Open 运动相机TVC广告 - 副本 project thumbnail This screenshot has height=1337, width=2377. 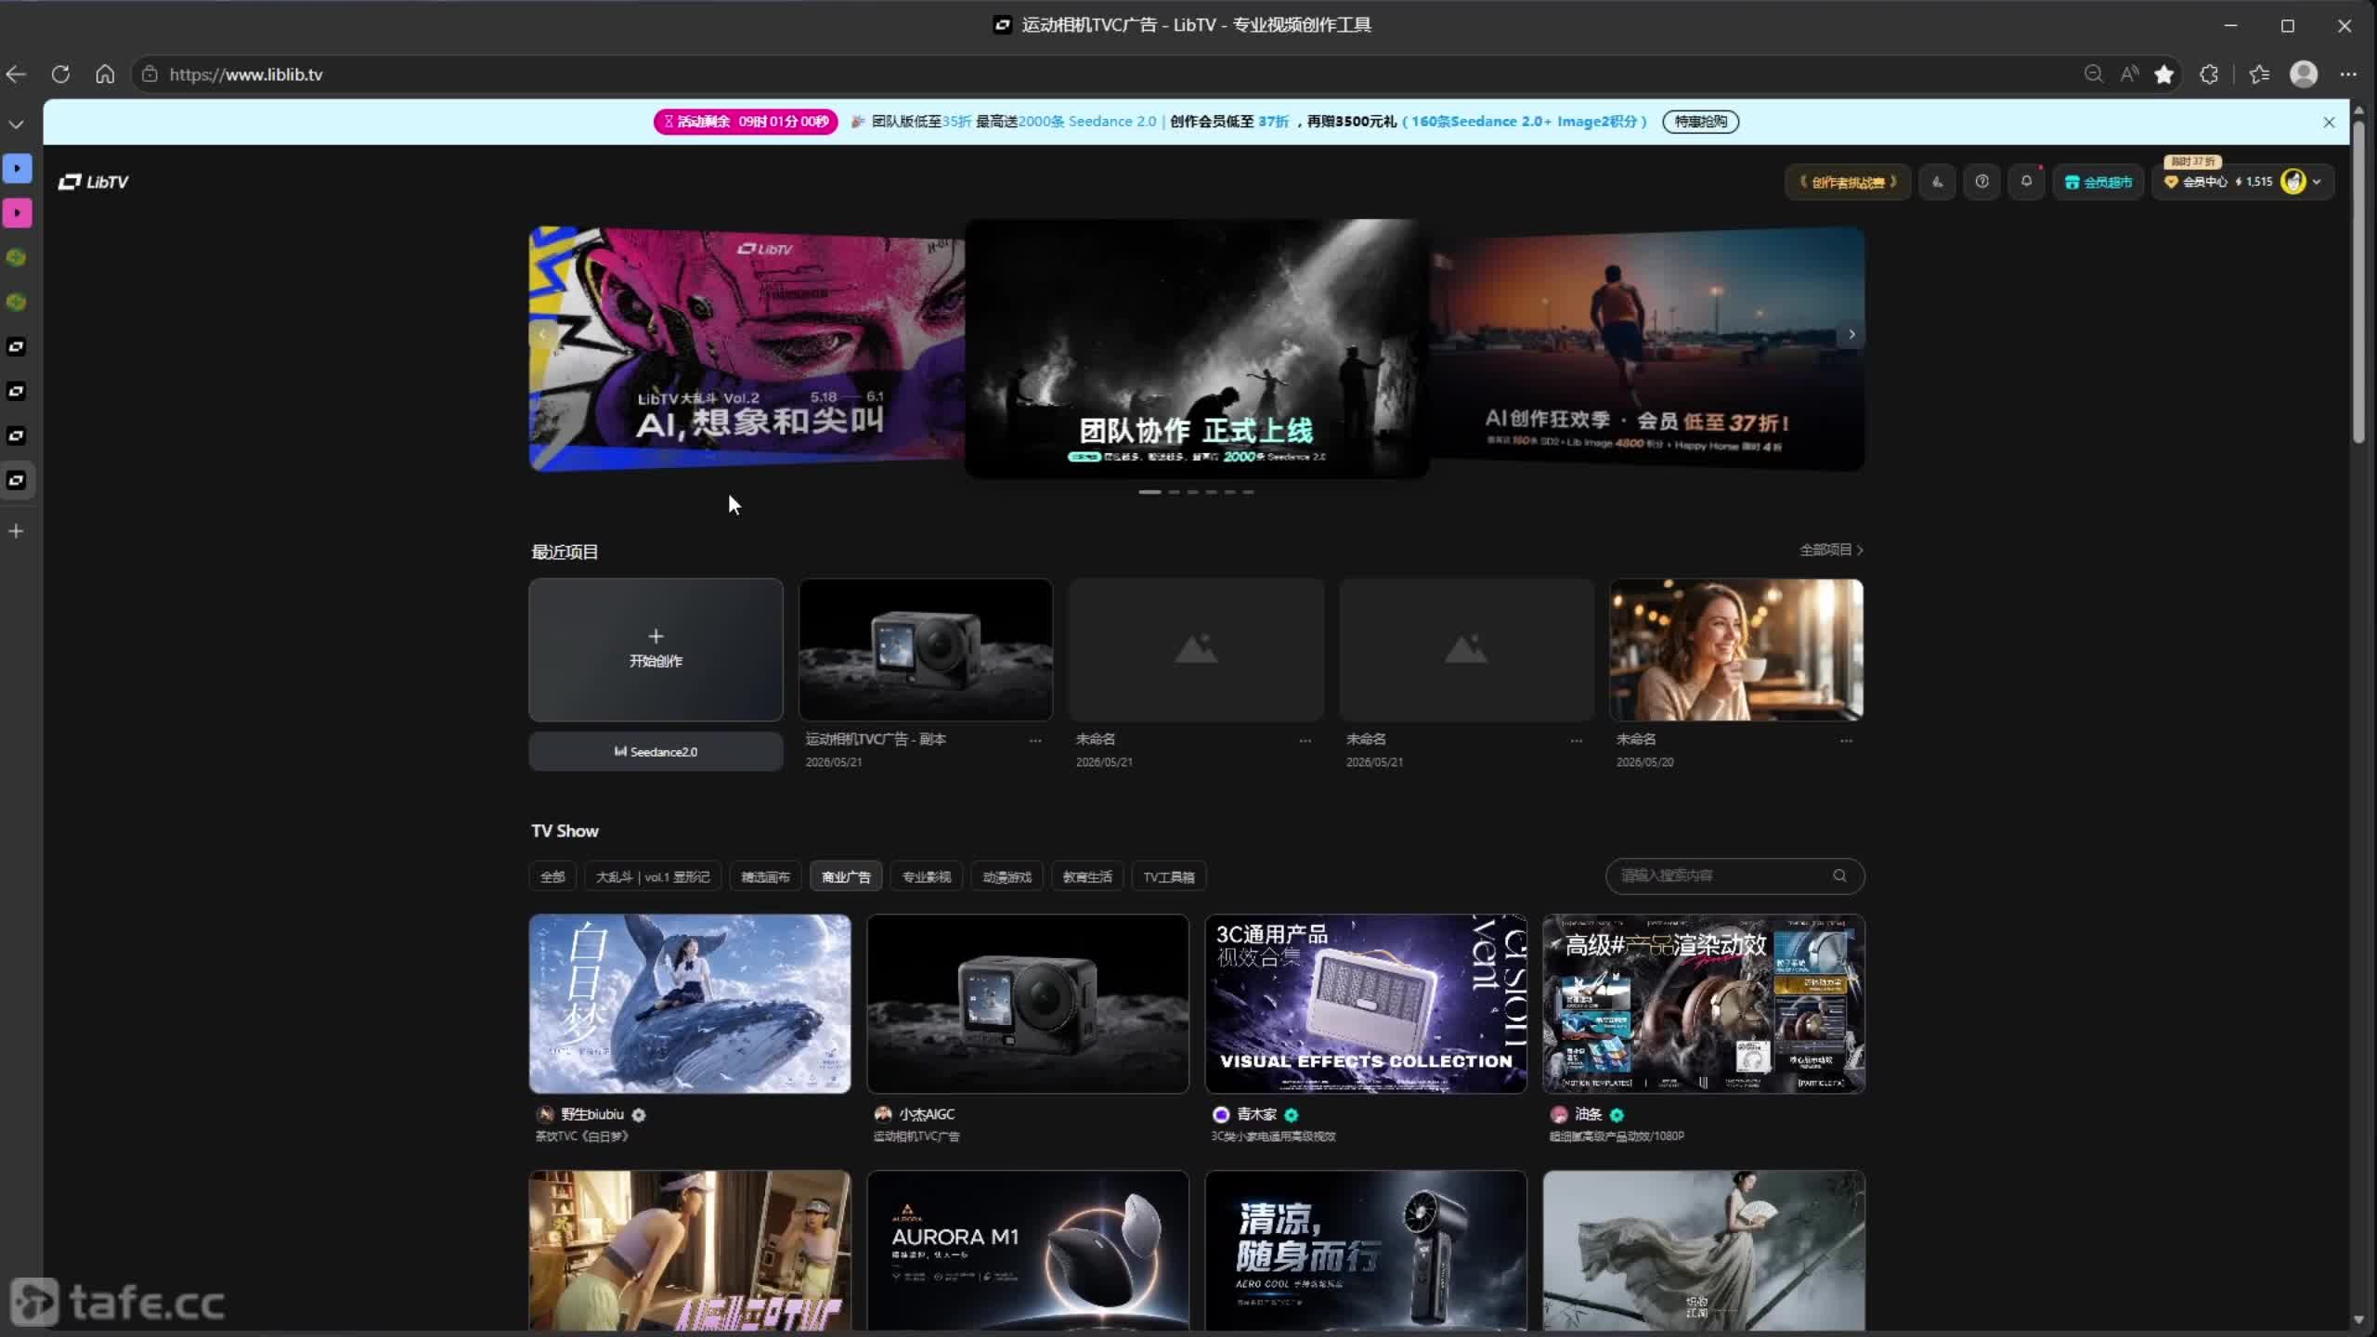[x=926, y=650]
